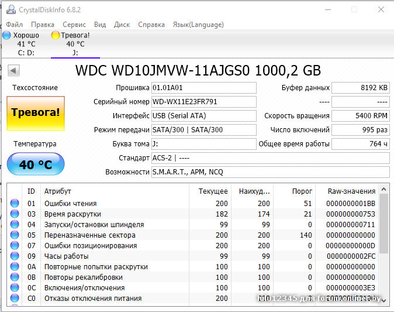
Task: Click the Общее время работы value 764 ч
Action: point(361,144)
